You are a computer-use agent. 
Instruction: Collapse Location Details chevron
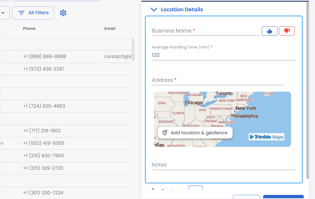pyautogui.click(x=154, y=9)
